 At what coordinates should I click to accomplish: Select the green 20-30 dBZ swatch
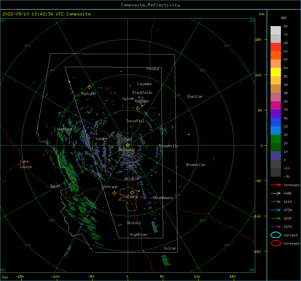[x=276, y=139]
